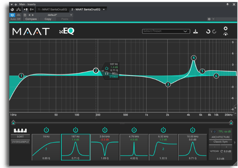This screenshot has width=238, height=168.
Task: Click the center grip of range slider
Action: click(122, 124)
